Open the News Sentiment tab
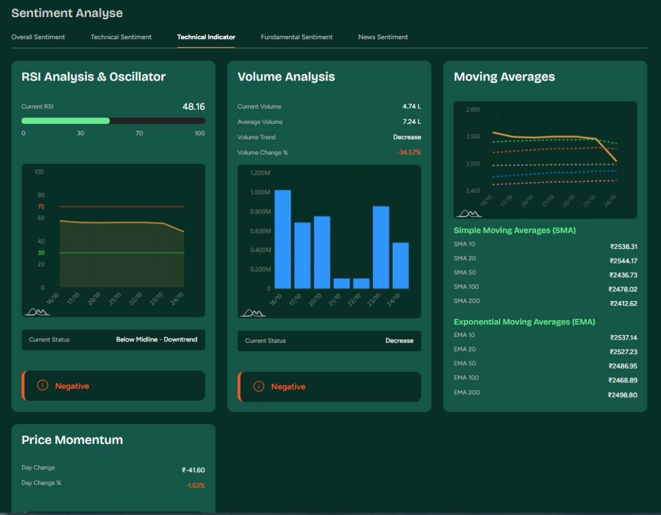This screenshot has height=515, width=661. 383,37
